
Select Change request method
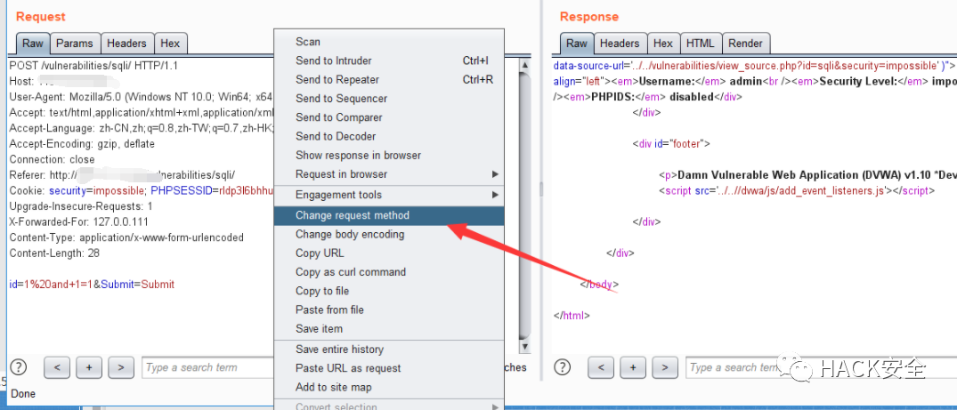coord(389,215)
